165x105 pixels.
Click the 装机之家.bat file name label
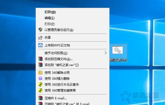[x=118, y=60]
